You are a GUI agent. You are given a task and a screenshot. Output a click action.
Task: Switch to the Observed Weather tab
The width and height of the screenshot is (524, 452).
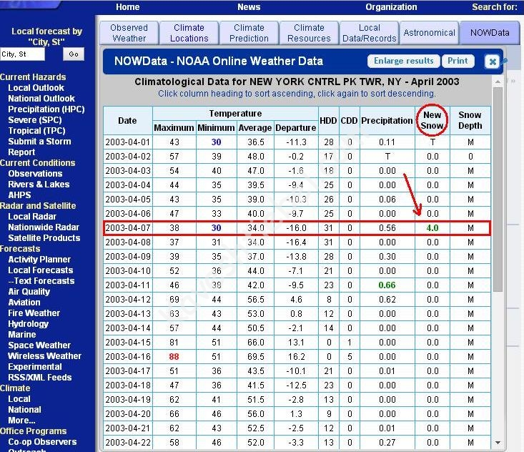click(x=129, y=33)
